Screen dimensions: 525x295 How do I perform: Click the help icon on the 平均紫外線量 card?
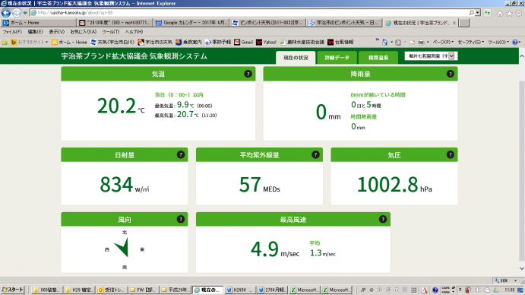(x=315, y=154)
